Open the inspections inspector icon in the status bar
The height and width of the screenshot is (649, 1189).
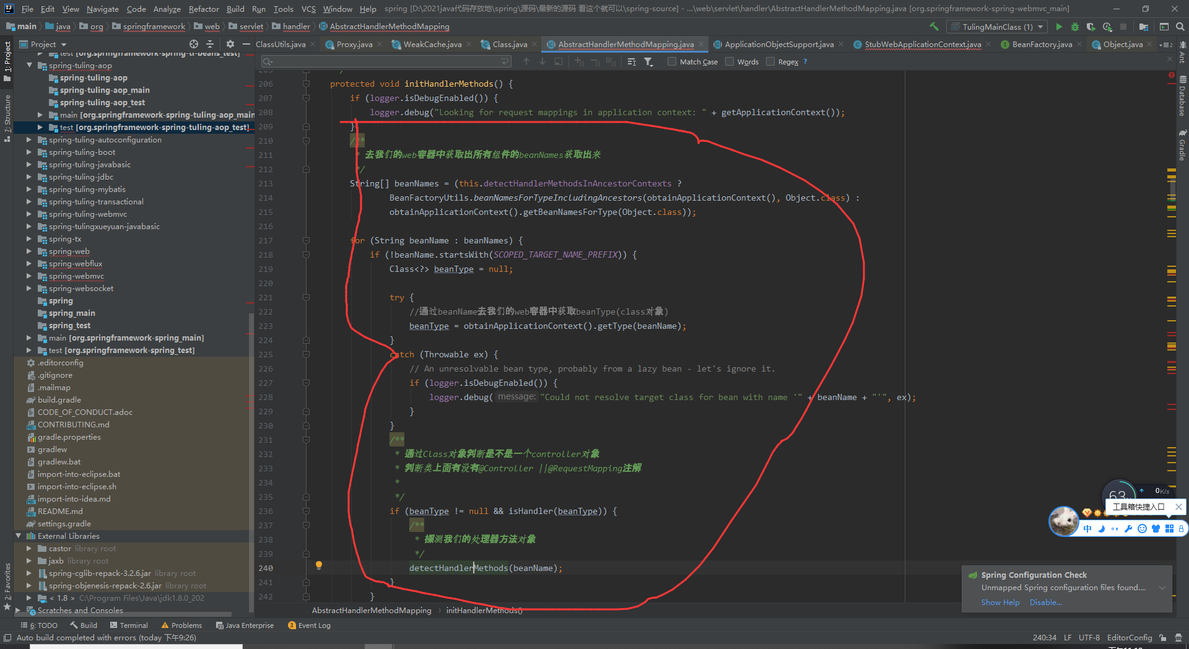coord(1180,637)
